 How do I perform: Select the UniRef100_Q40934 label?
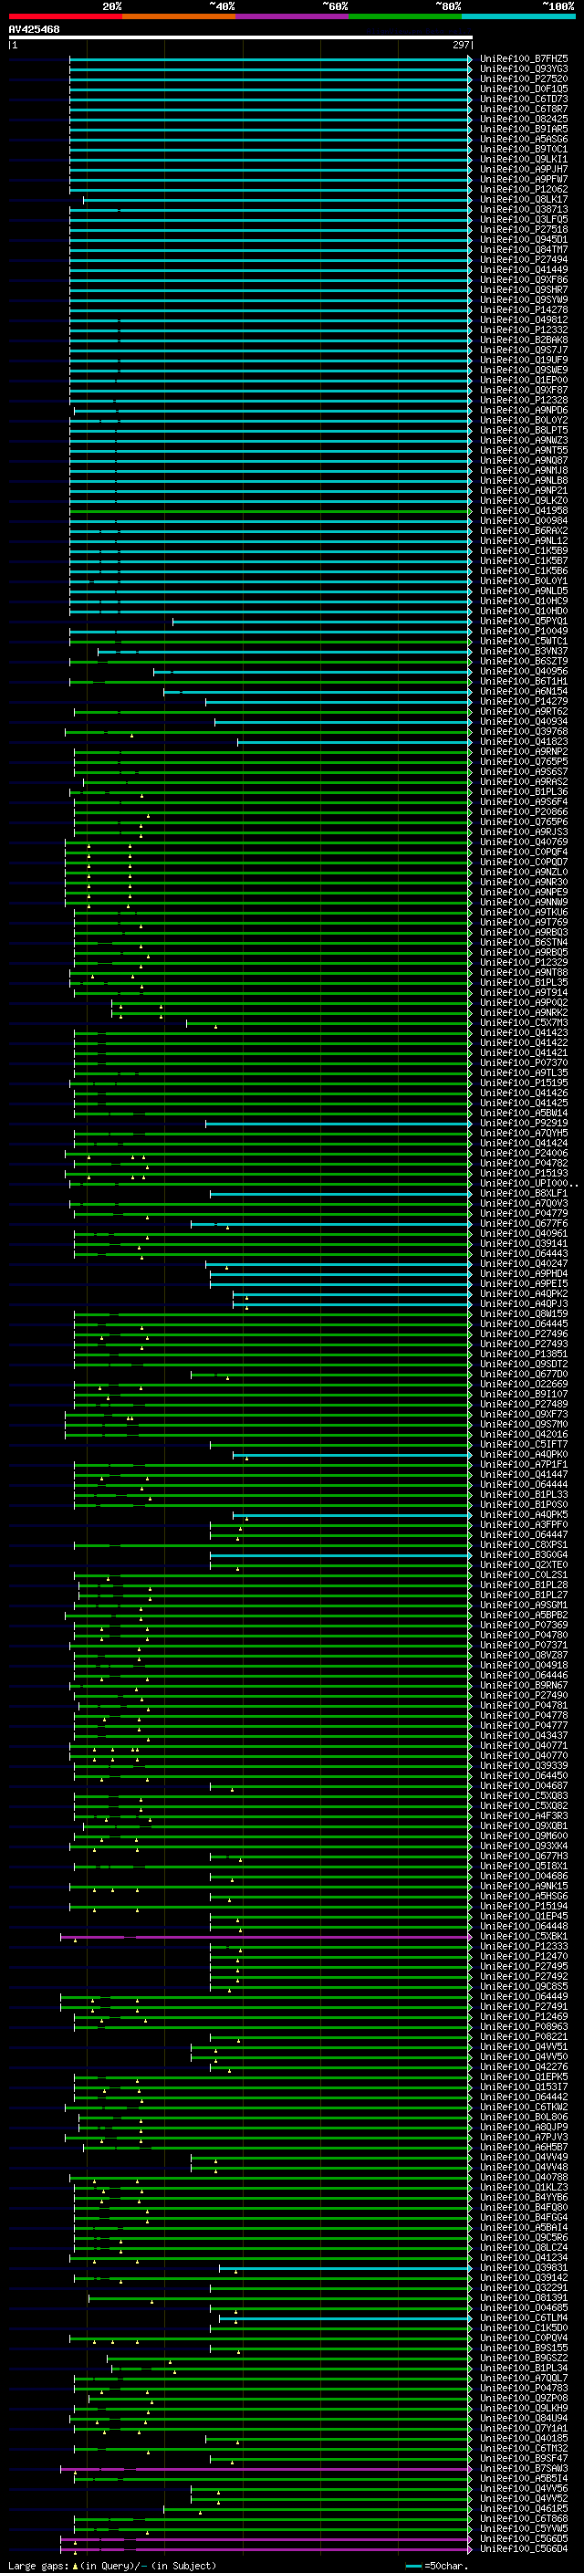[523, 721]
